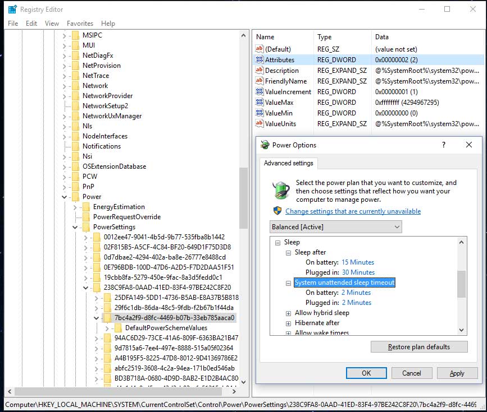487x412 pixels.
Task: Click the NetworkSetup2 folder icon
Action: 75,106
